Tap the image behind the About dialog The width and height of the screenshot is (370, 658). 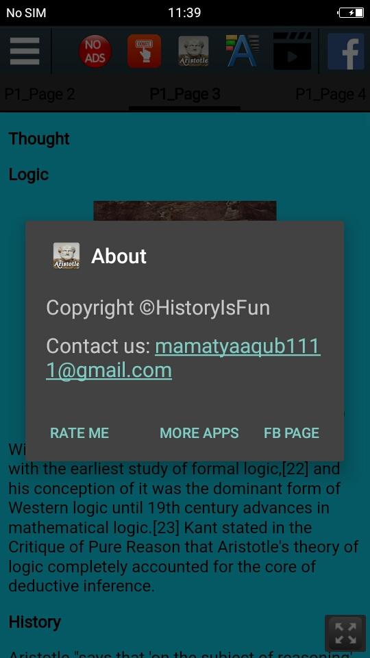pos(184,210)
